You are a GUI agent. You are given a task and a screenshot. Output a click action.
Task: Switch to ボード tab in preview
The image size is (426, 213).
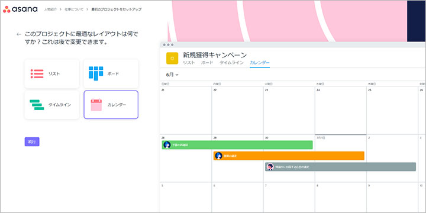tap(207, 63)
